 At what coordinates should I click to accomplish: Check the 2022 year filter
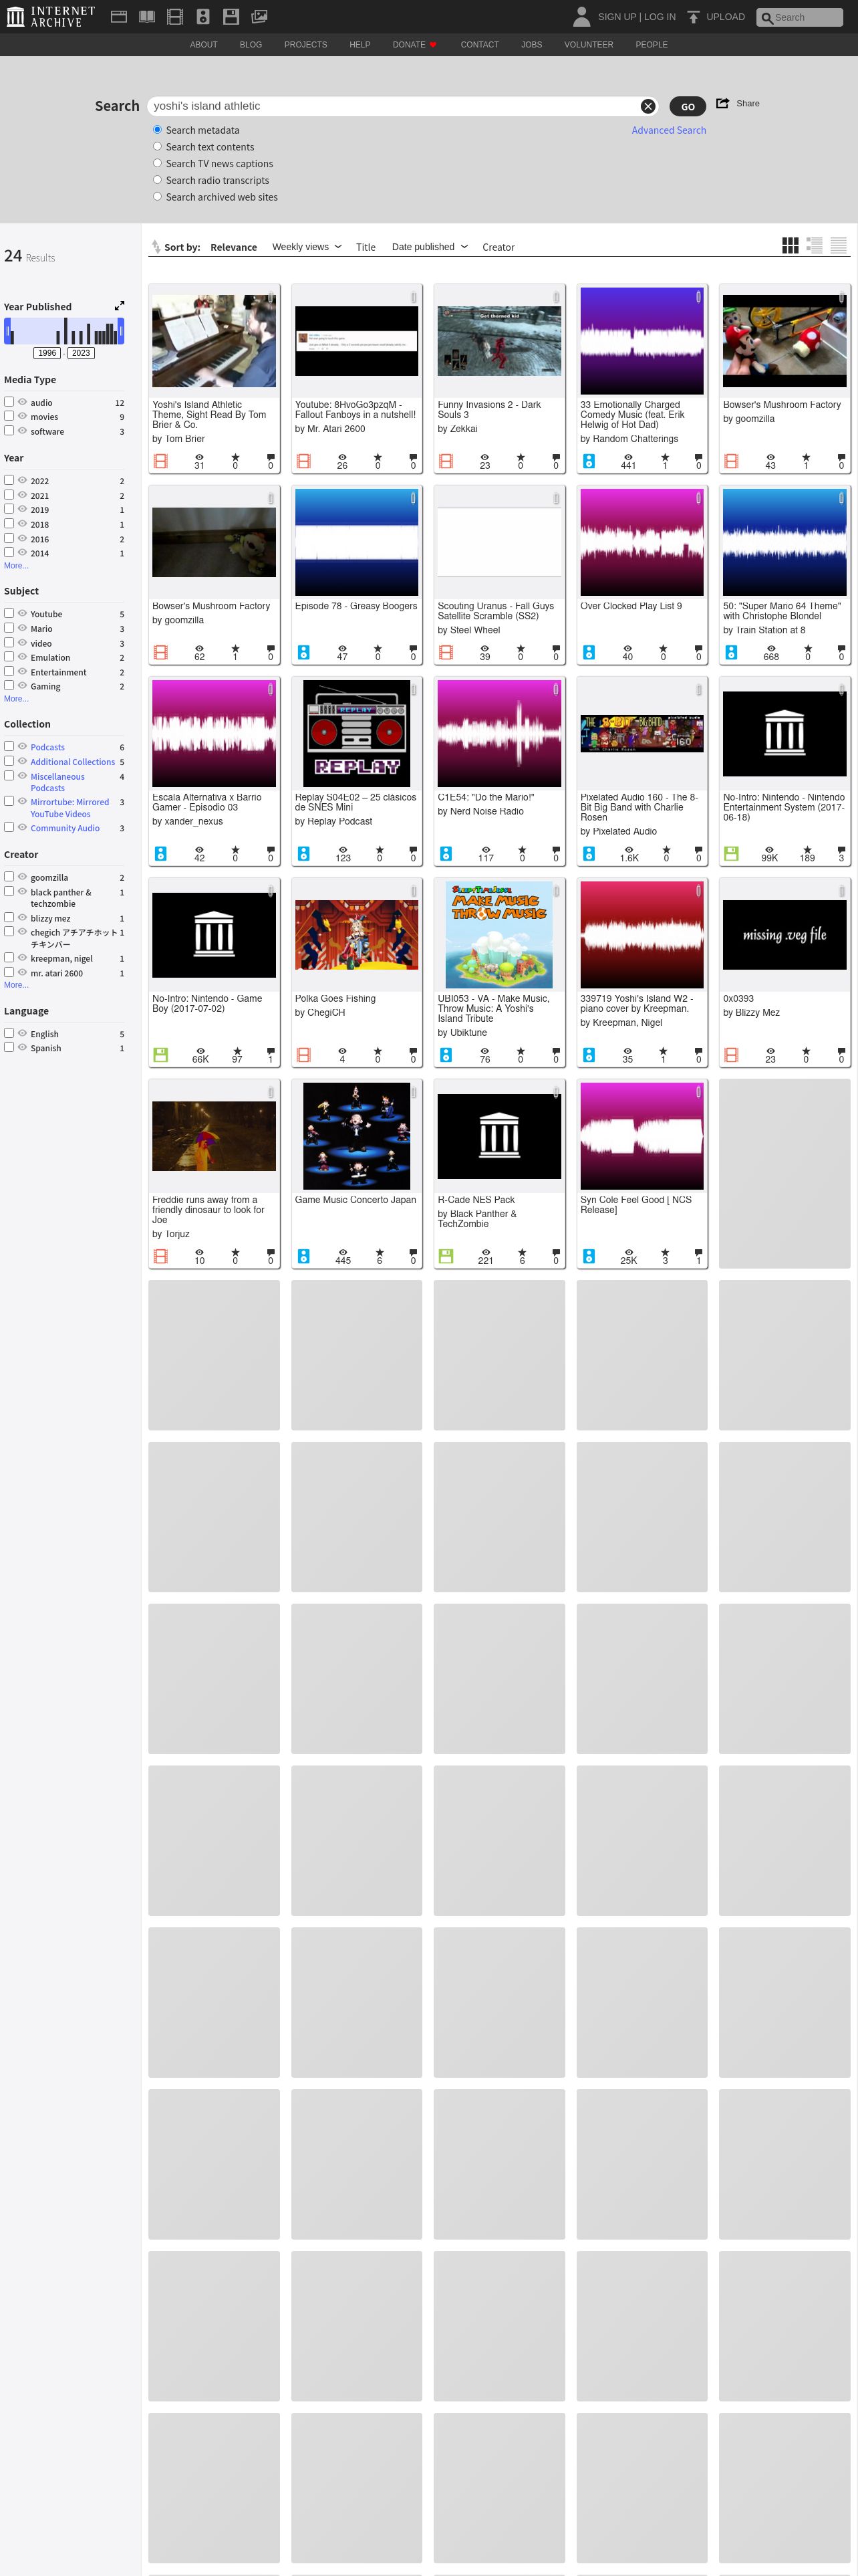tap(9, 480)
